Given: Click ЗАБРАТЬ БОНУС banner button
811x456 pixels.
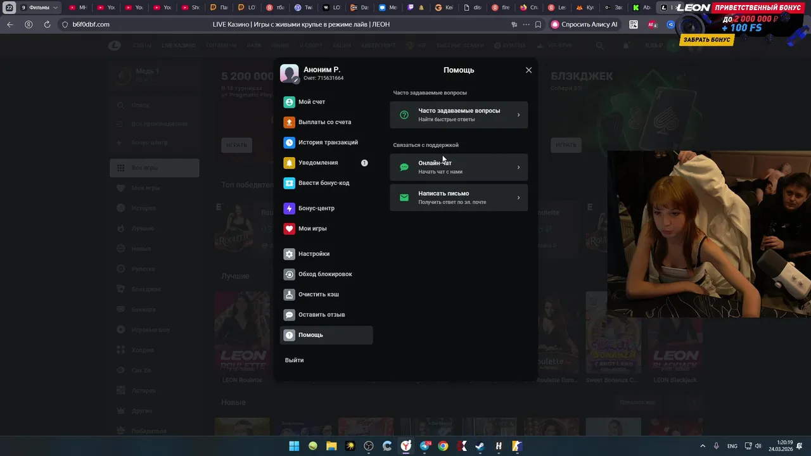Looking at the screenshot, I should (x=707, y=39).
